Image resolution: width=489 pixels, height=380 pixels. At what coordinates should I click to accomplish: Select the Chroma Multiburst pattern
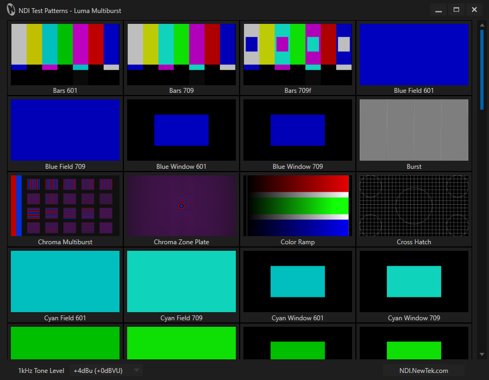(65, 206)
